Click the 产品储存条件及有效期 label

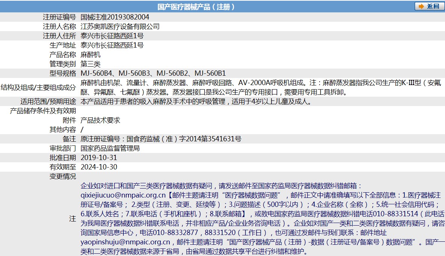coord(43,111)
